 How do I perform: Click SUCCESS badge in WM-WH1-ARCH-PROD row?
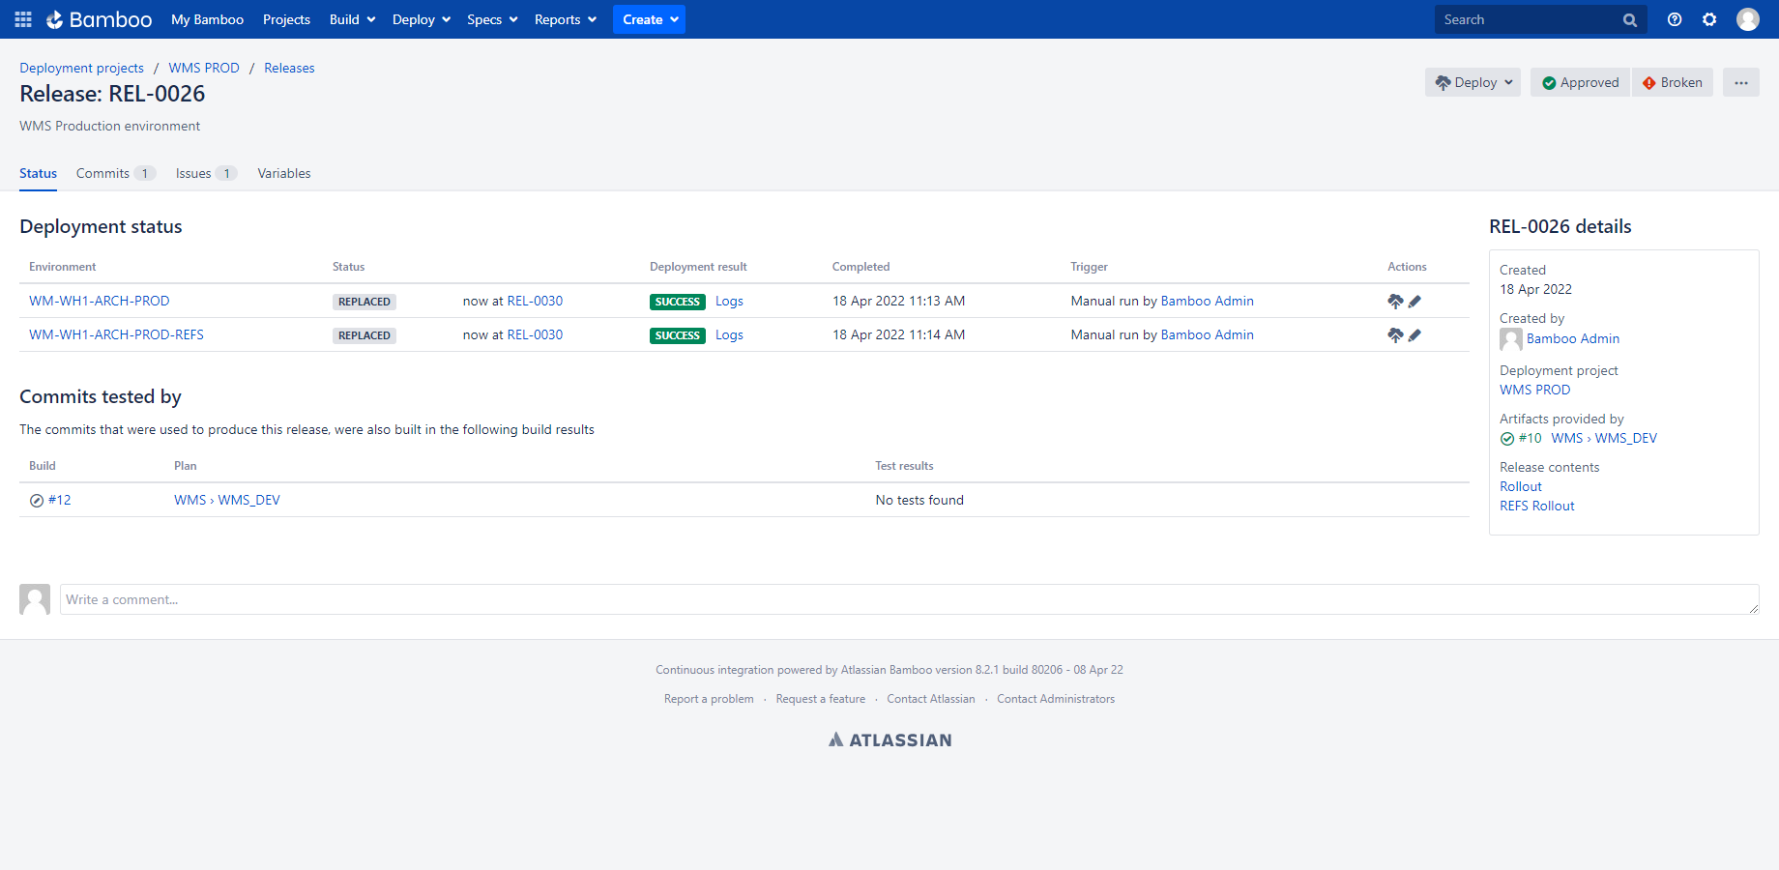coord(678,302)
